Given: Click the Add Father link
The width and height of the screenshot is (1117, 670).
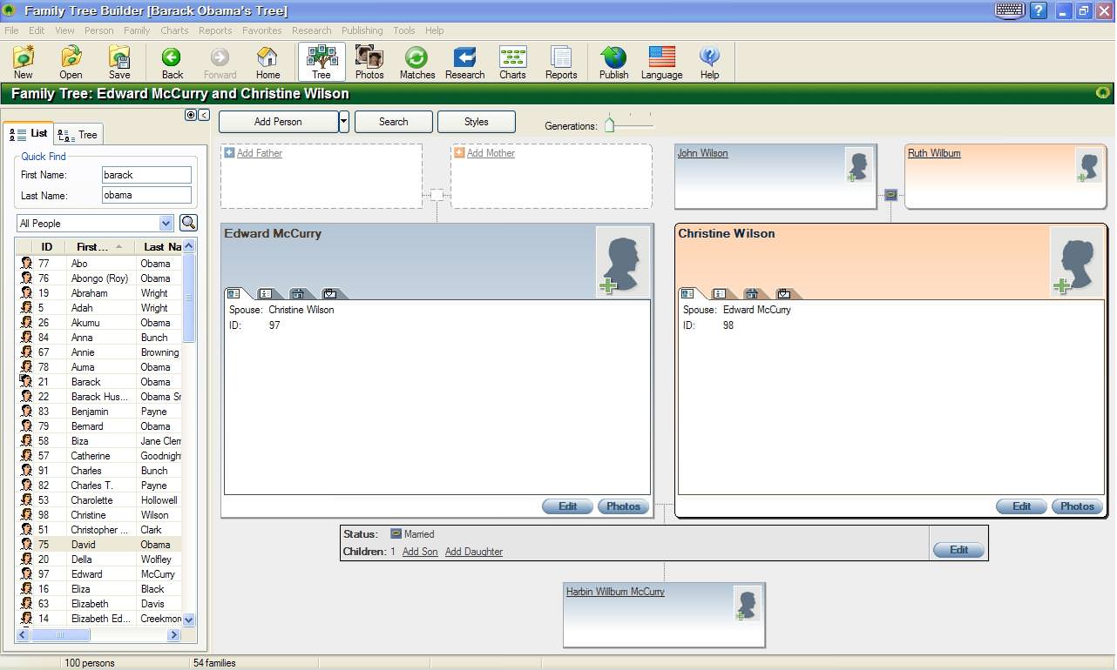Looking at the screenshot, I should click(260, 153).
